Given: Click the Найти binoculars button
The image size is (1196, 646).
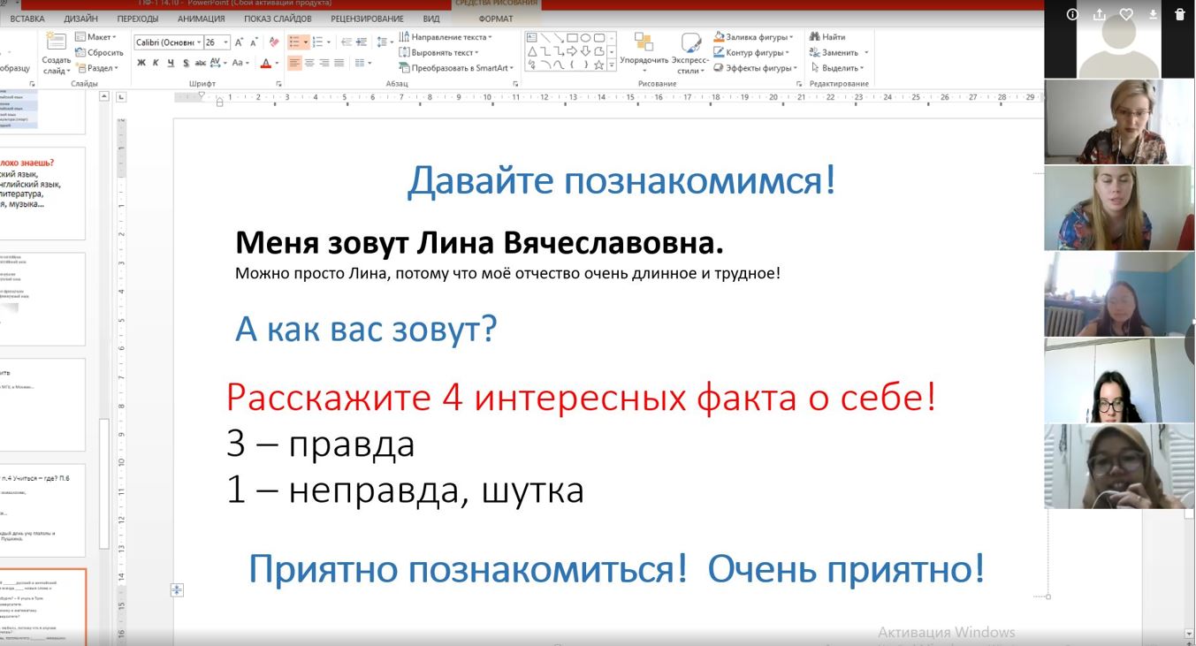Looking at the screenshot, I should click(x=827, y=37).
